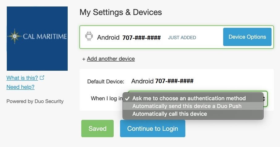Open the Add another device link

click(111, 59)
